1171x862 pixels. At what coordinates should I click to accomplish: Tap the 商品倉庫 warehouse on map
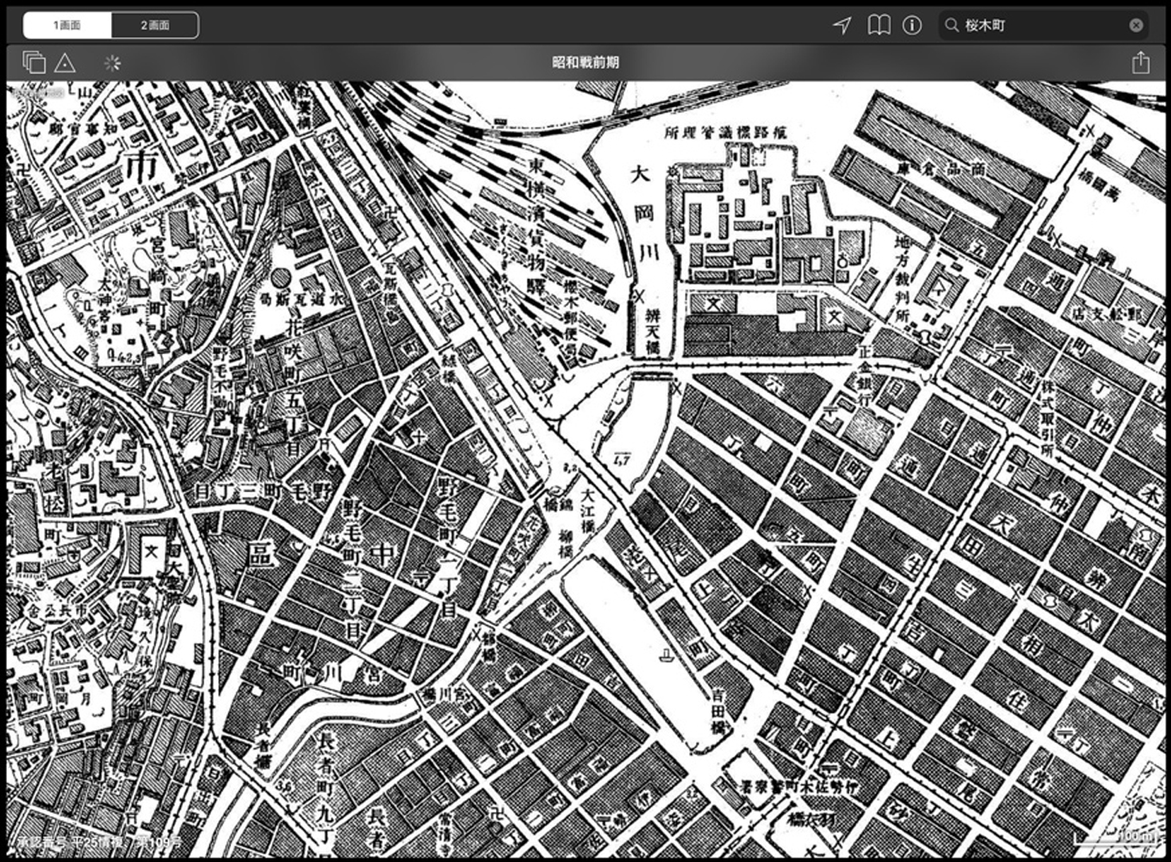pos(942,169)
